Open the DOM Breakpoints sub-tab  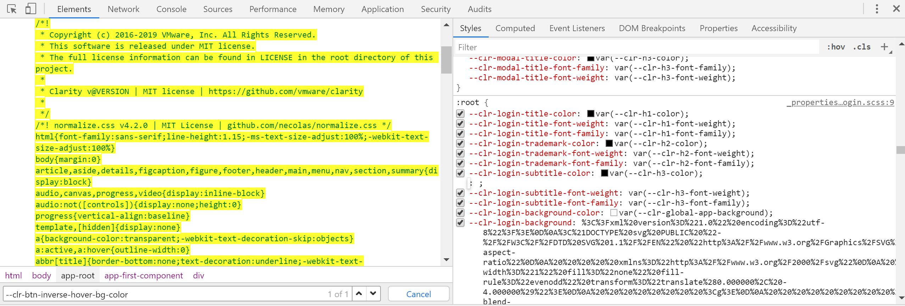pyautogui.click(x=652, y=28)
